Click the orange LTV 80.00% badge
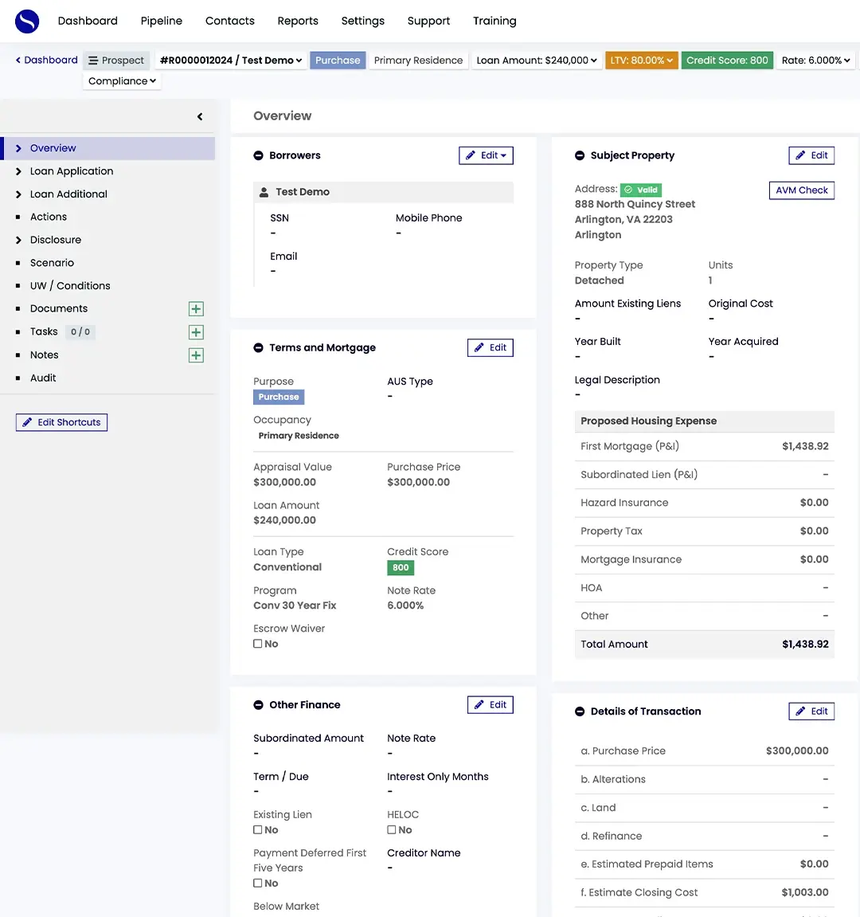 (x=641, y=61)
